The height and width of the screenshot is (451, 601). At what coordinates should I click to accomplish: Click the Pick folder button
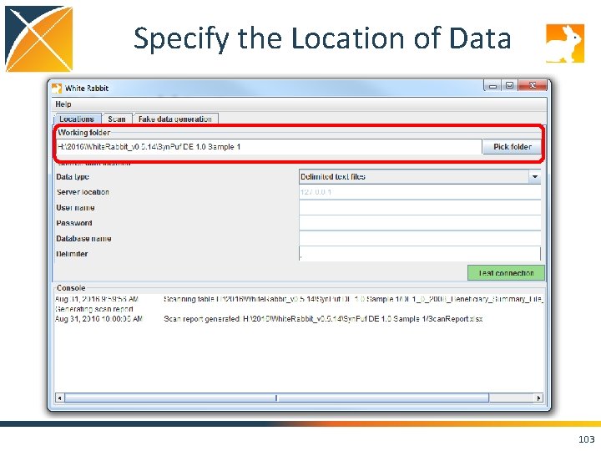[512, 147]
